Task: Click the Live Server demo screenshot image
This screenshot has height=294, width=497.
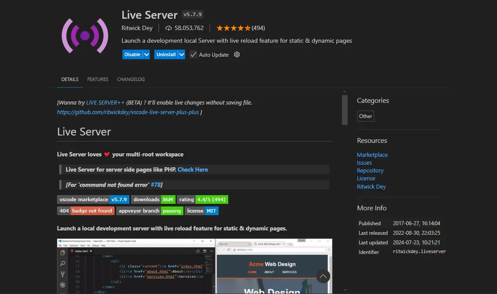Action: [x=195, y=266]
